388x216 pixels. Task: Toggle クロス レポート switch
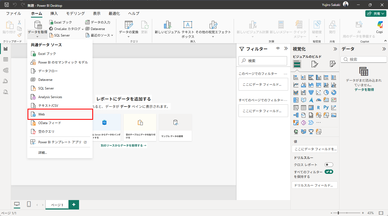(329, 165)
